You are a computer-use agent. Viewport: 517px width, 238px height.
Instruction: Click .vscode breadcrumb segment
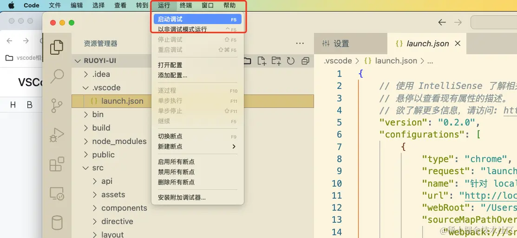tap(338, 61)
